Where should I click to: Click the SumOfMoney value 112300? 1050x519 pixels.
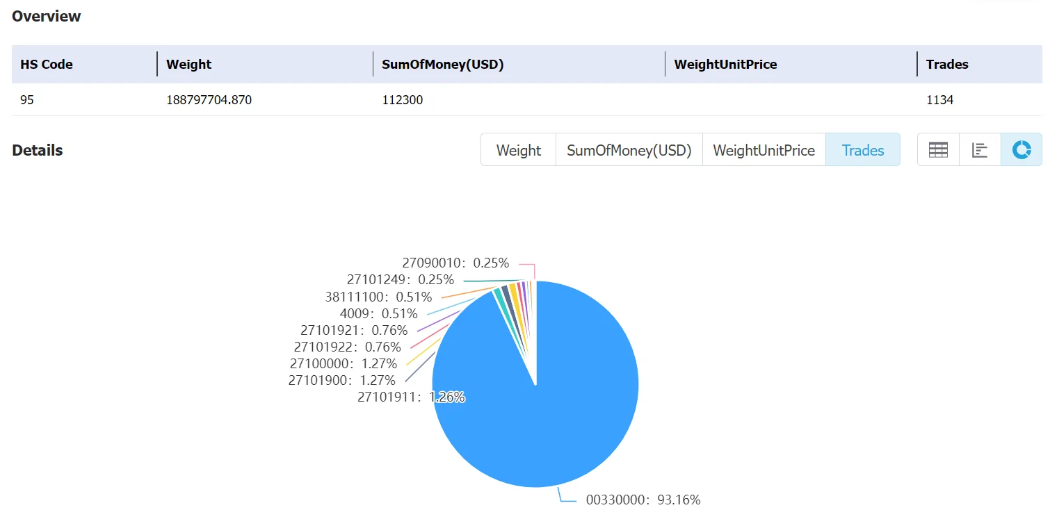[403, 100]
